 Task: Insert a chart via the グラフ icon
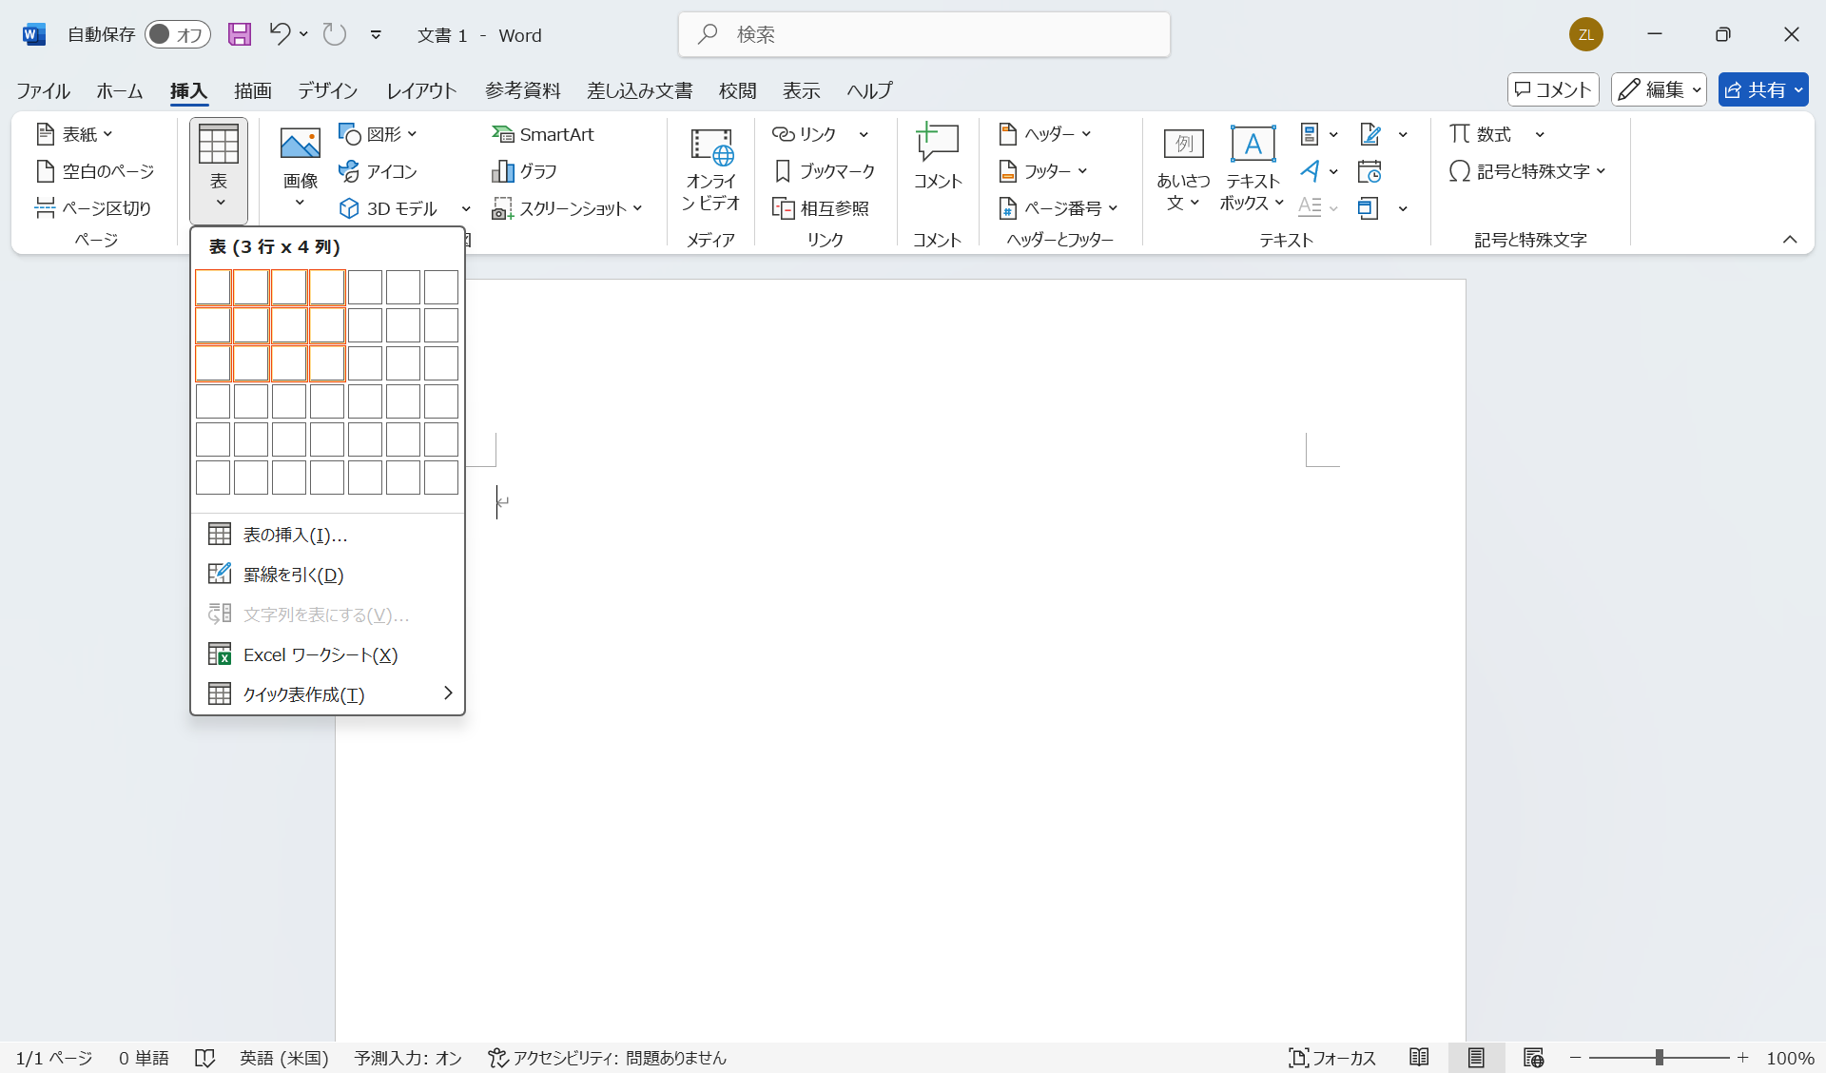pos(524,171)
